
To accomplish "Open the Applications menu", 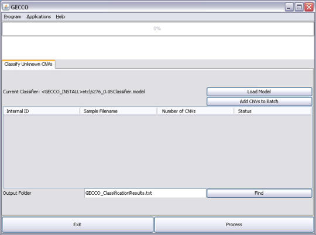I will click(39, 17).
